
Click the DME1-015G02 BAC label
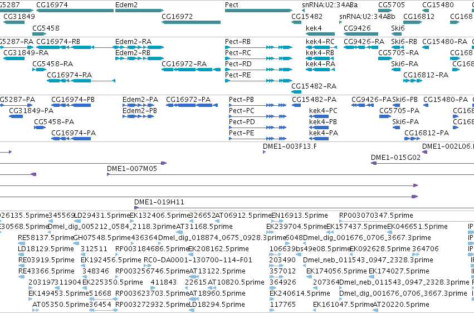(x=395, y=158)
